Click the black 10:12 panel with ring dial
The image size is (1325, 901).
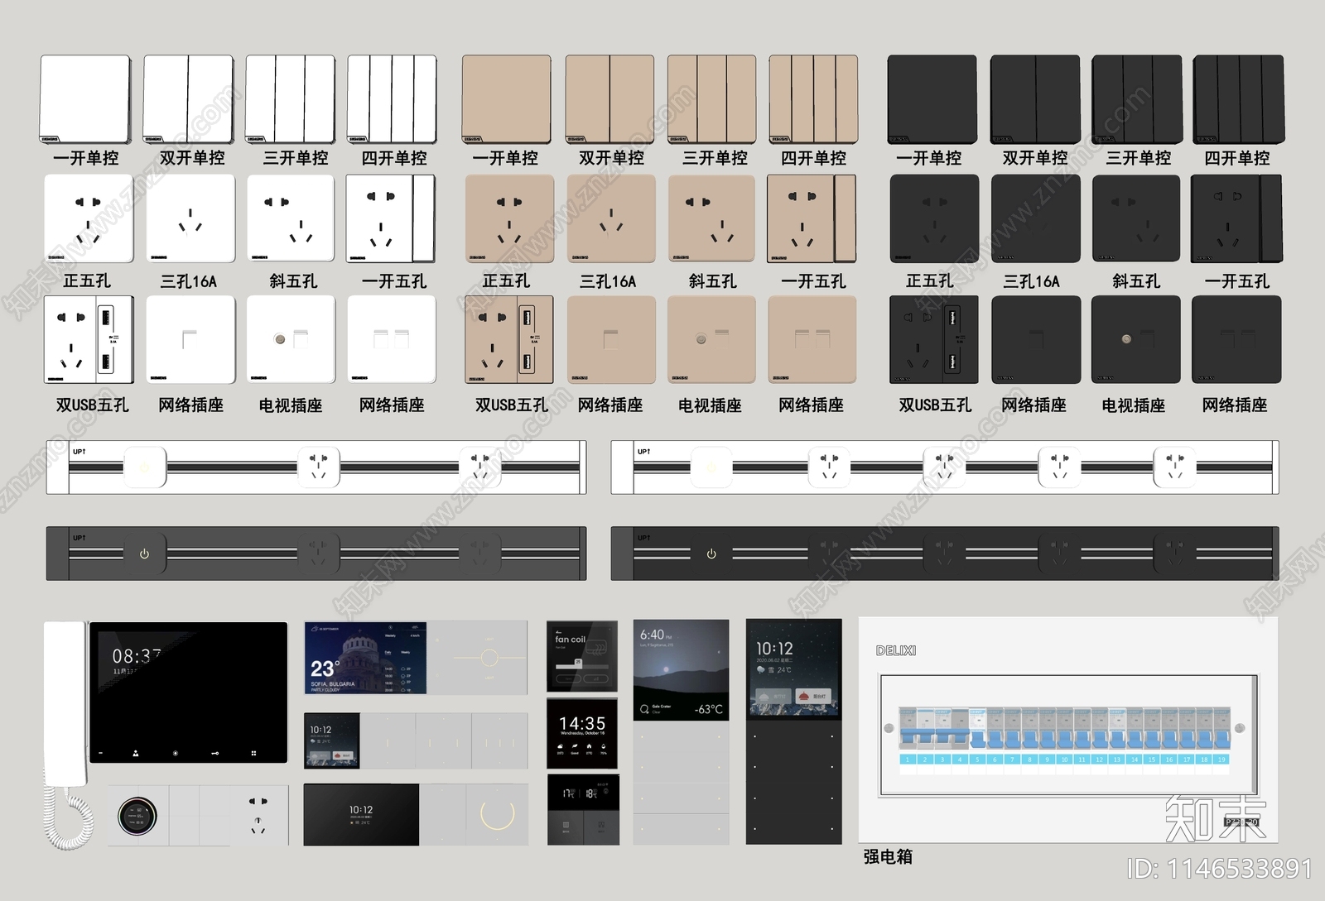pos(416,815)
